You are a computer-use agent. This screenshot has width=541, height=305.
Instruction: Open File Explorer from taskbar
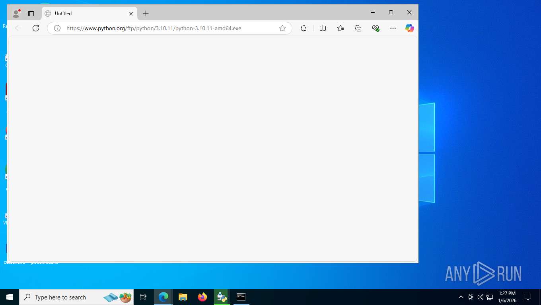click(183, 297)
